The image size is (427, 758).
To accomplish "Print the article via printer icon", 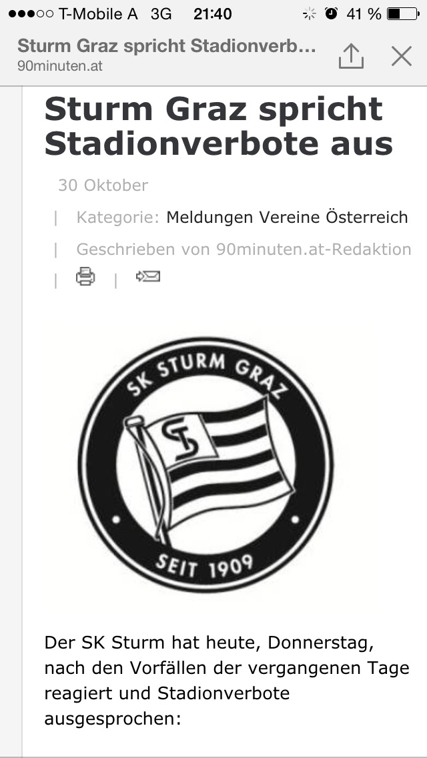I will [x=85, y=276].
